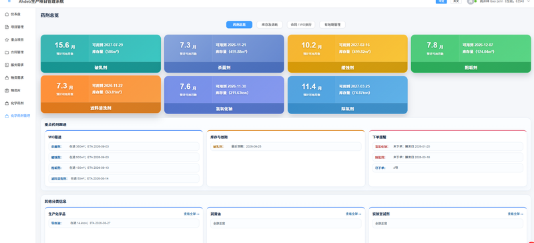Click the 导热油 row under 生产化学品
This screenshot has width=534, height=243.
pos(123,223)
